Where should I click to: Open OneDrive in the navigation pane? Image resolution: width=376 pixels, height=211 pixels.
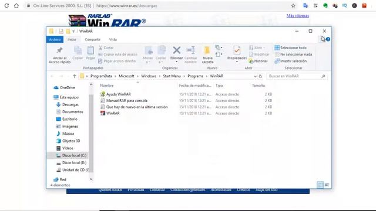pos(64,88)
